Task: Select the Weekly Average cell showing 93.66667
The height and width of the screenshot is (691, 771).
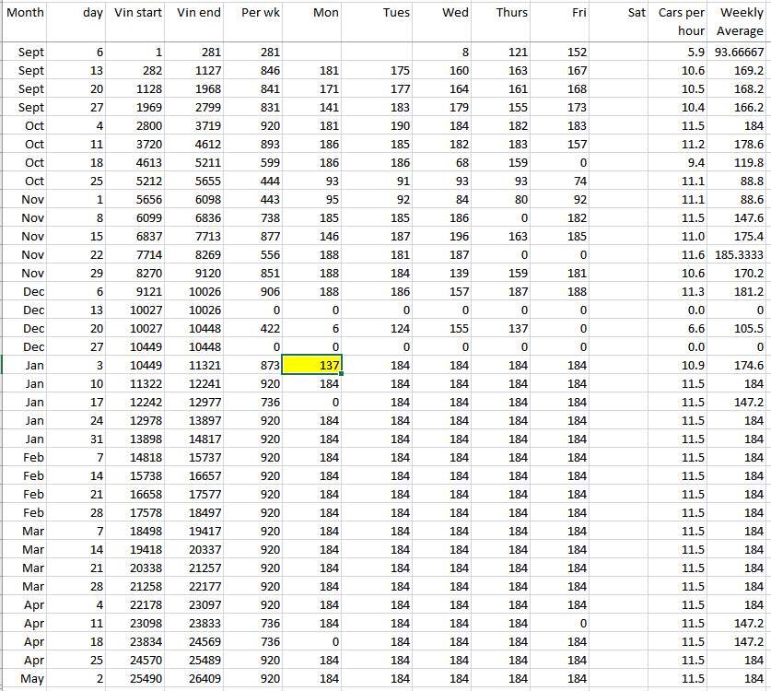Action: coord(740,53)
